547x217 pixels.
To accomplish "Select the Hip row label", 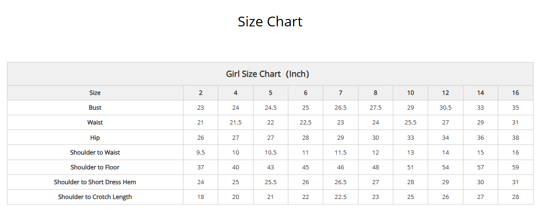I will pyautogui.click(x=95, y=138).
